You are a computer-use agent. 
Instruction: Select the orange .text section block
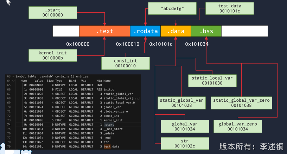pyautogui.click(x=104, y=31)
